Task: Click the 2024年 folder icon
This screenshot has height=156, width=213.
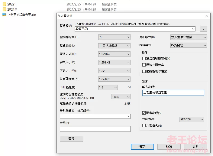Action: pos(4,9)
